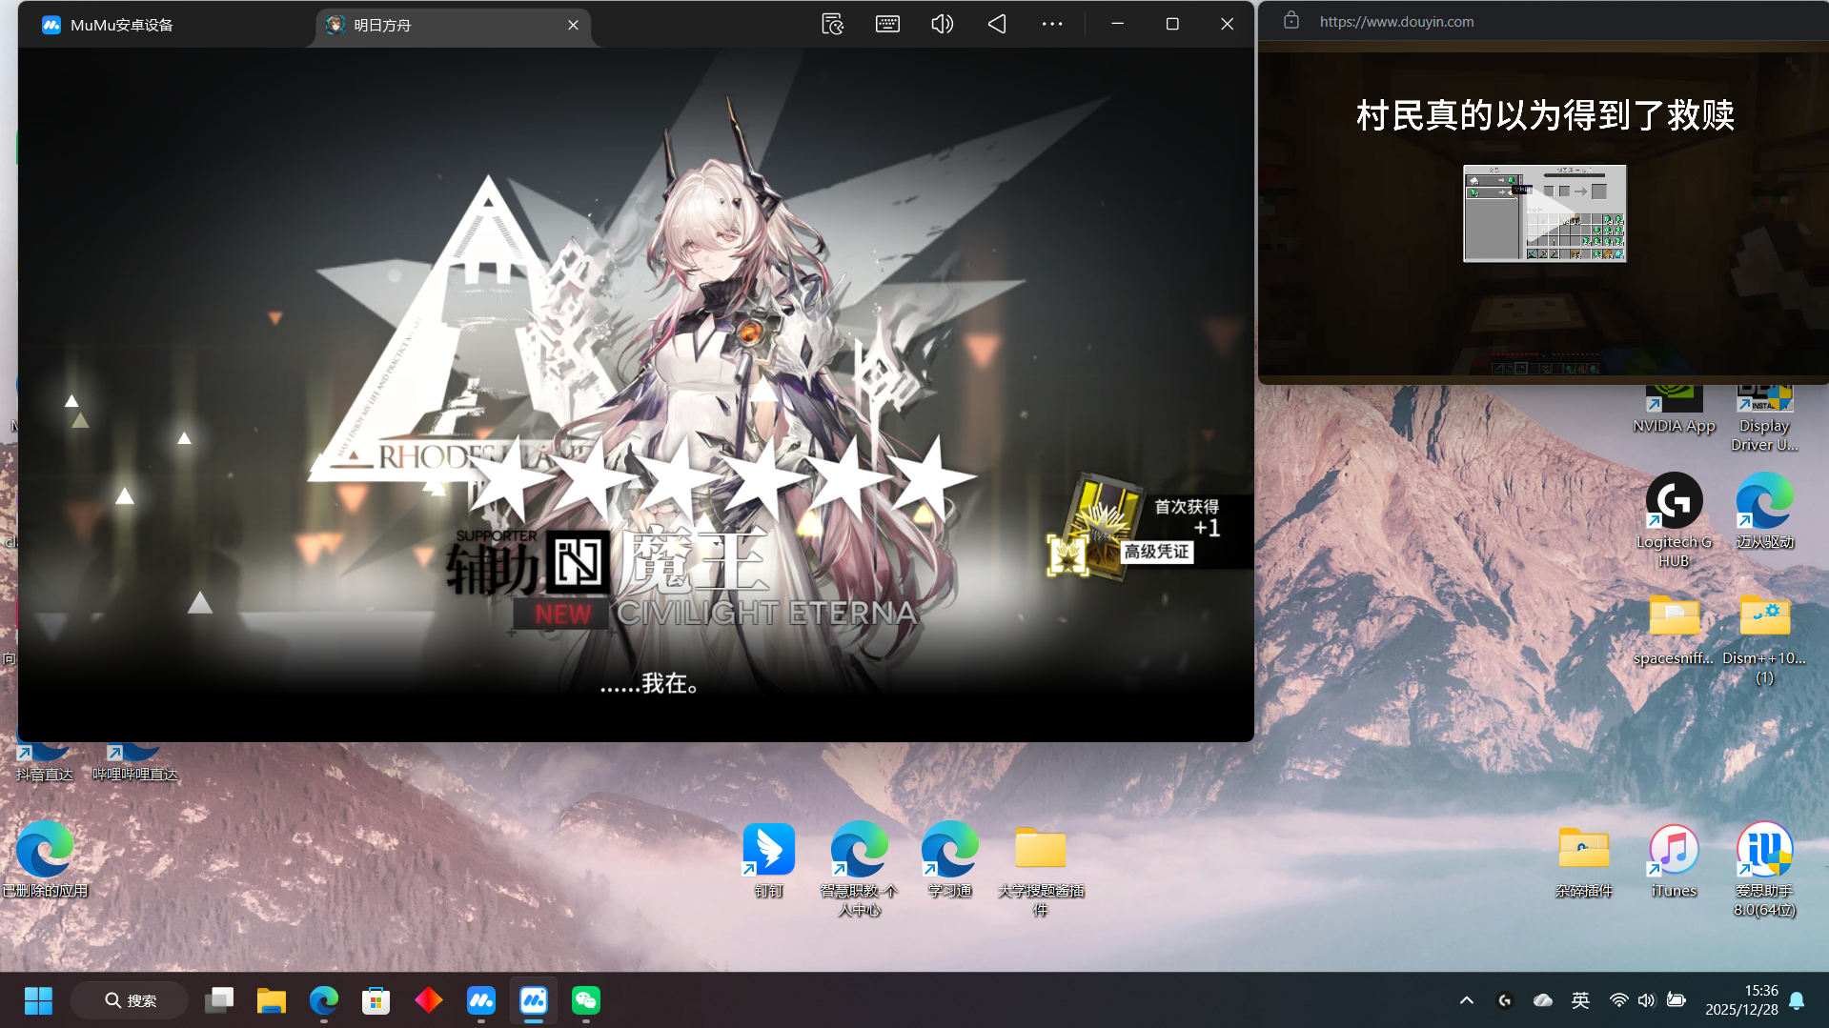Open the iTunes desktop icon

[x=1674, y=859]
